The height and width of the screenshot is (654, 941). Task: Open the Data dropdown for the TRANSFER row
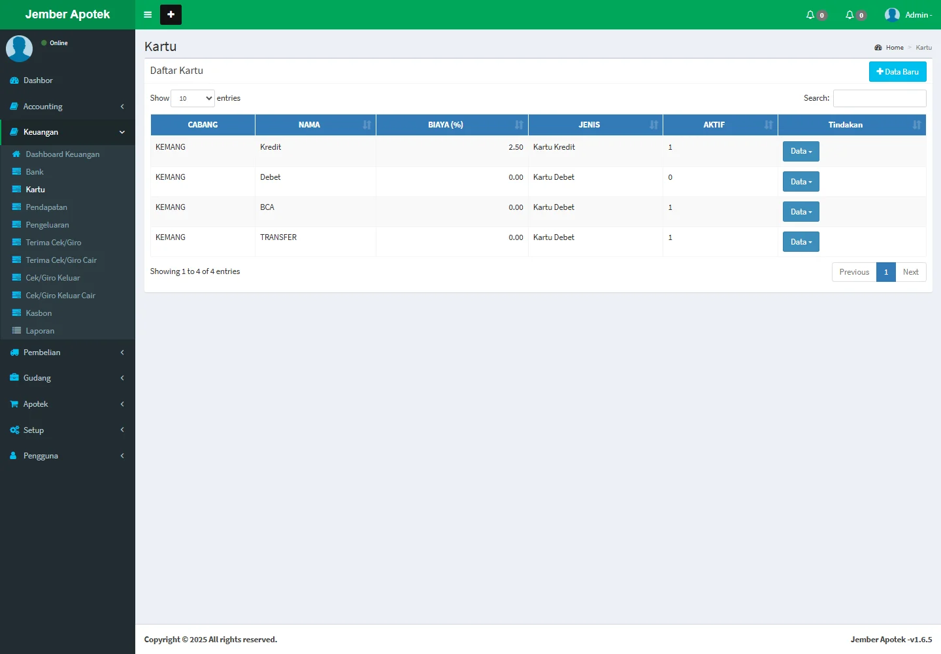(801, 242)
